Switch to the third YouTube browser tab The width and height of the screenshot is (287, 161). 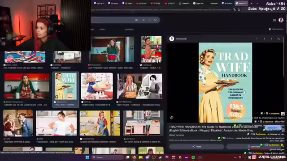point(170,3)
